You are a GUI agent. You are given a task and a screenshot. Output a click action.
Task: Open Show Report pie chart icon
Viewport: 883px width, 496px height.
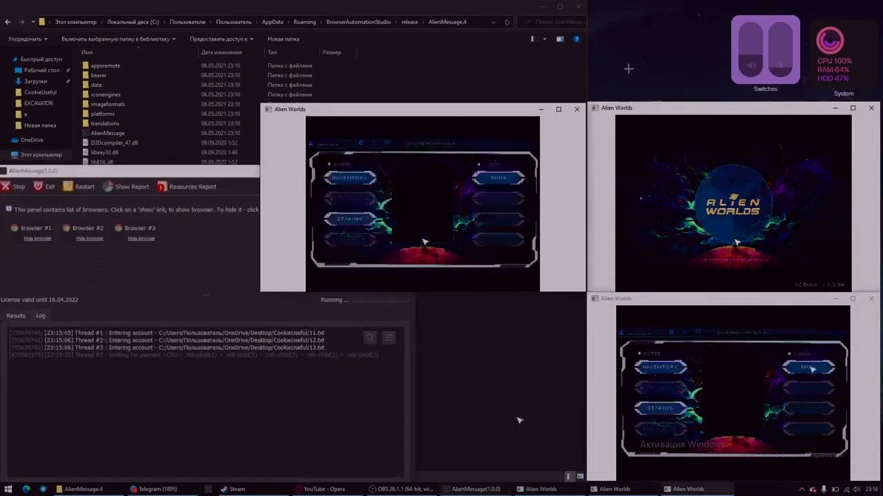click(108, 187)
